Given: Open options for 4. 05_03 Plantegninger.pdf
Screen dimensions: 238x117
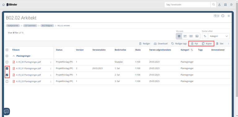Looking at the screenshot, I should click(51, 82).
